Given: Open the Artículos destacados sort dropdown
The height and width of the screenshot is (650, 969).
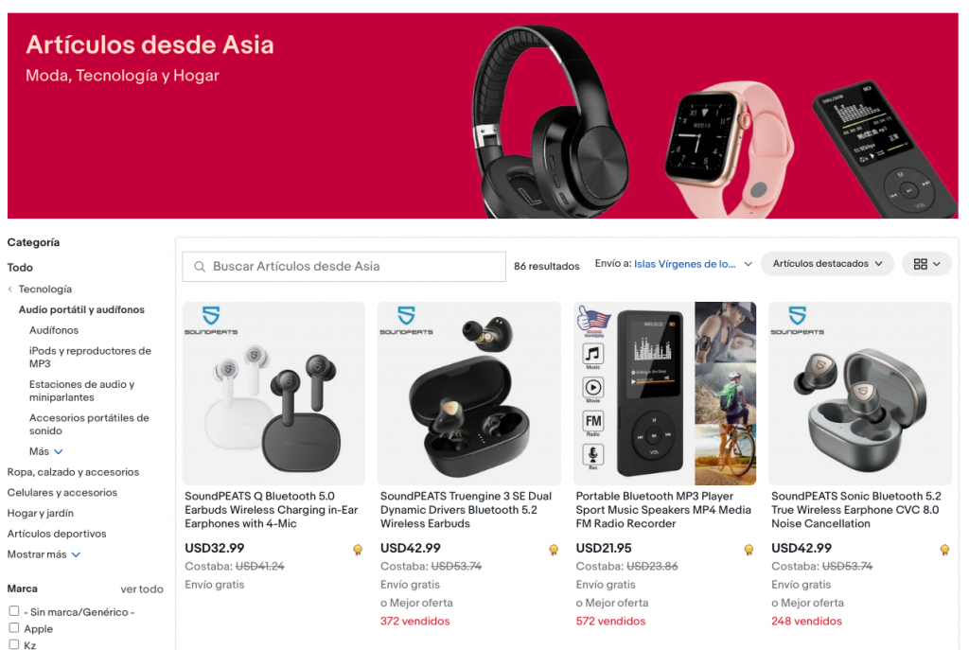Looking at the screenshot, I should coord(827,264).
